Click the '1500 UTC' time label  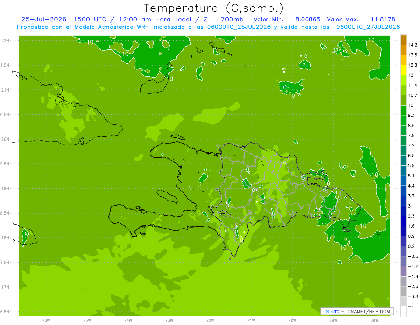[x=90, y=19]
